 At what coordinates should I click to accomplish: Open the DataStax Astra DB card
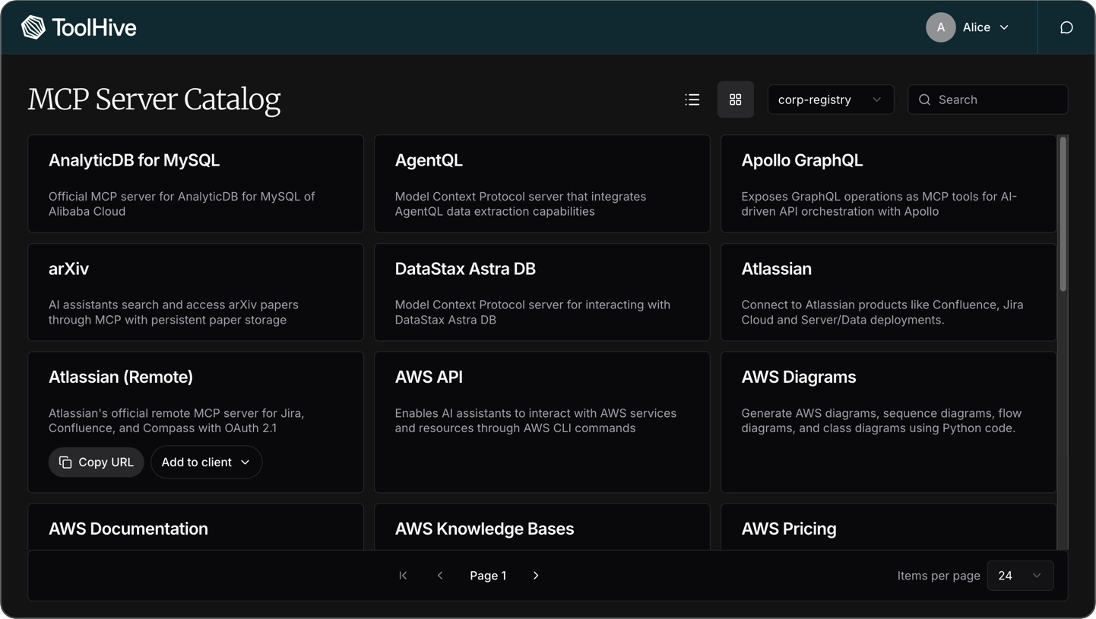(x=542, y=292)
